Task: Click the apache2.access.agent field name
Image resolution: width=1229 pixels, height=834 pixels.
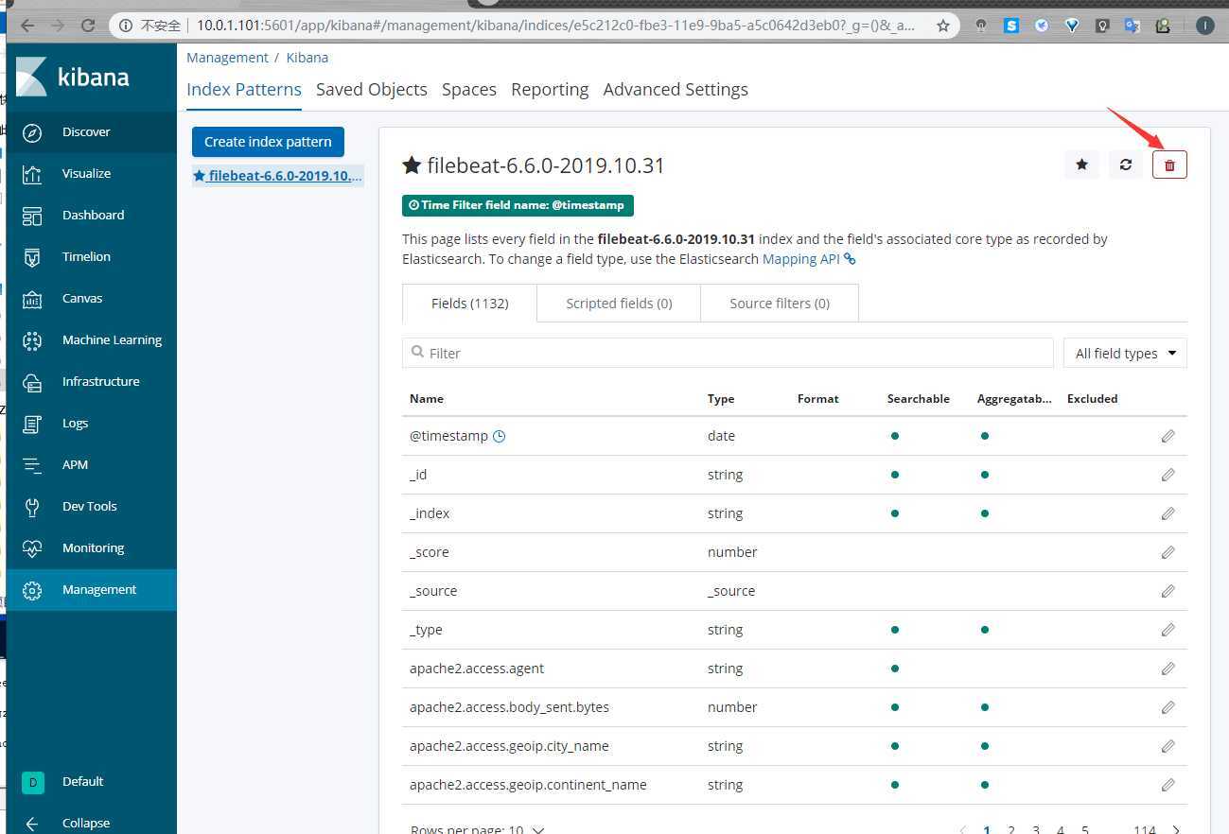Action: [x=477, y=669]
